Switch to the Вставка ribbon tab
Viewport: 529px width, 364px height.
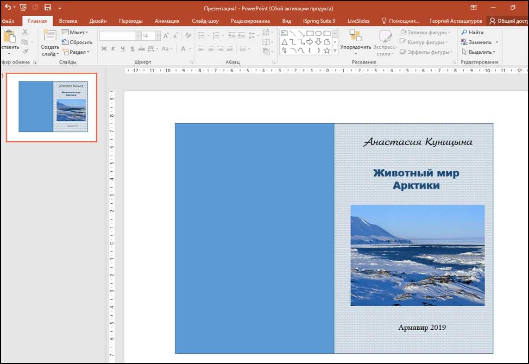[x=68, y=21]
